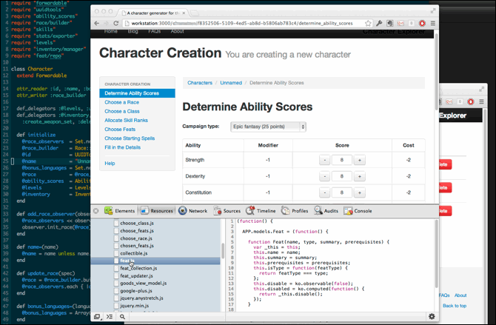Click Back to top in the background window
The width and height of the screenshot is (496, 325).
[x=455, y=306]
